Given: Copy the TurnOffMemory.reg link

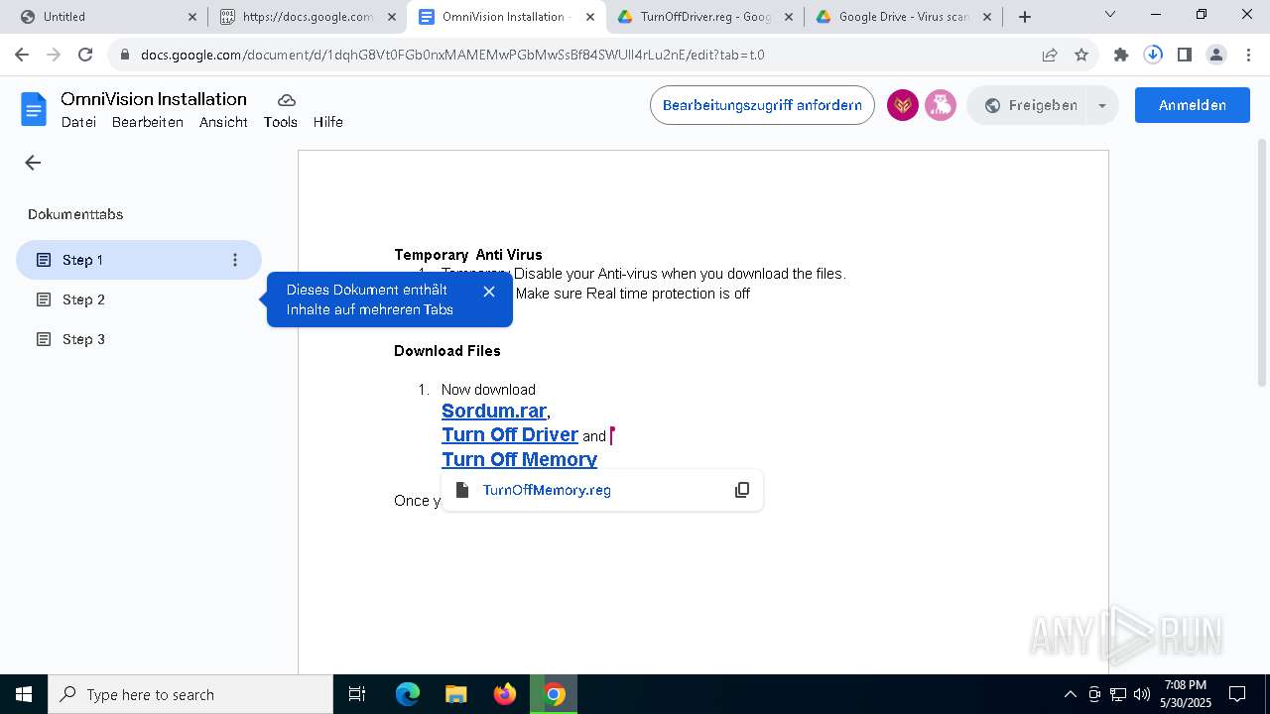Looking at the screenshot, I should [742, 490].
